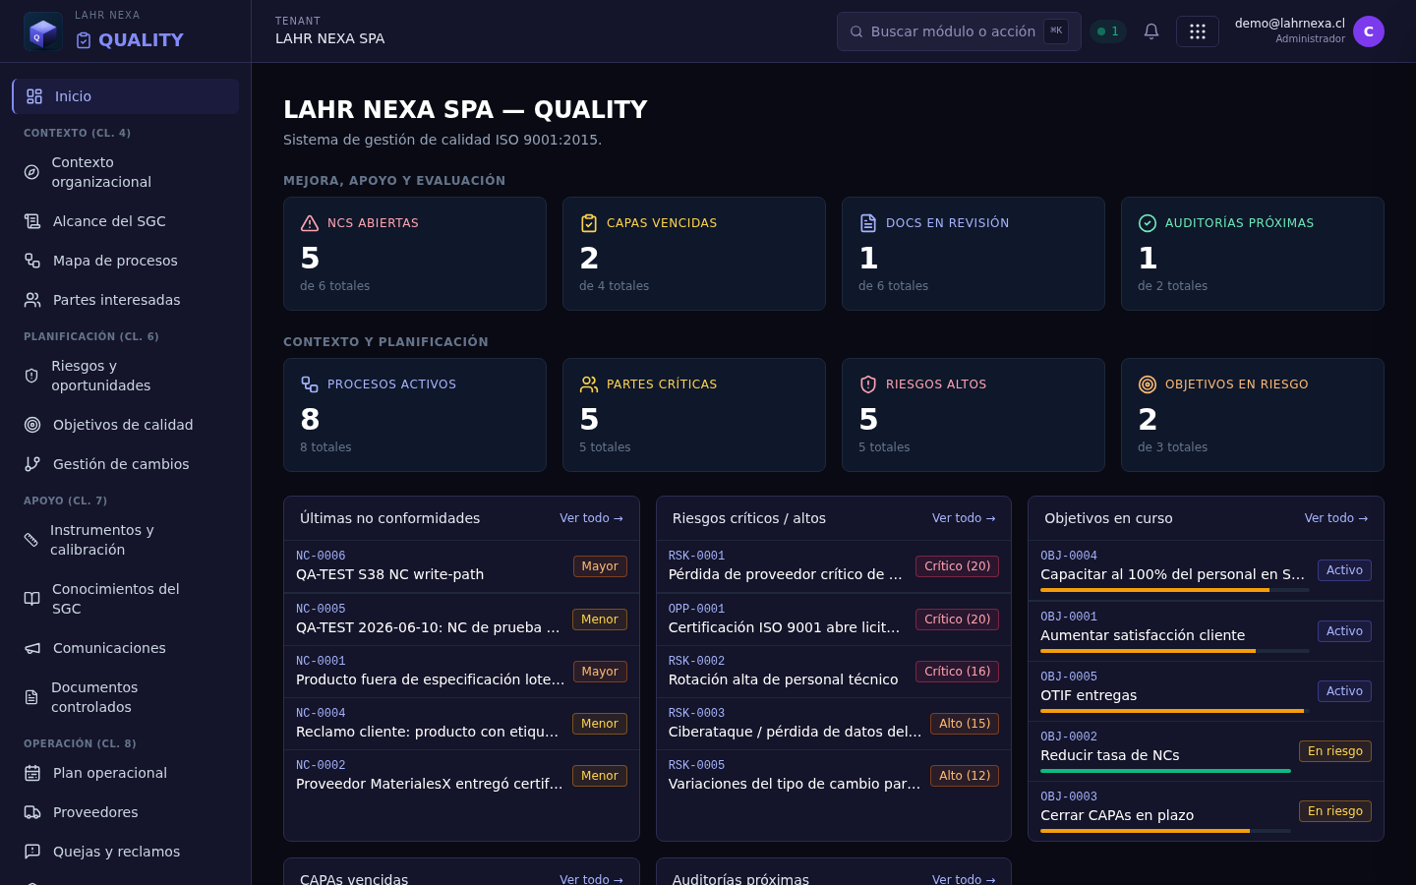Open Objetivos de calidad menu item

[125, 425]
